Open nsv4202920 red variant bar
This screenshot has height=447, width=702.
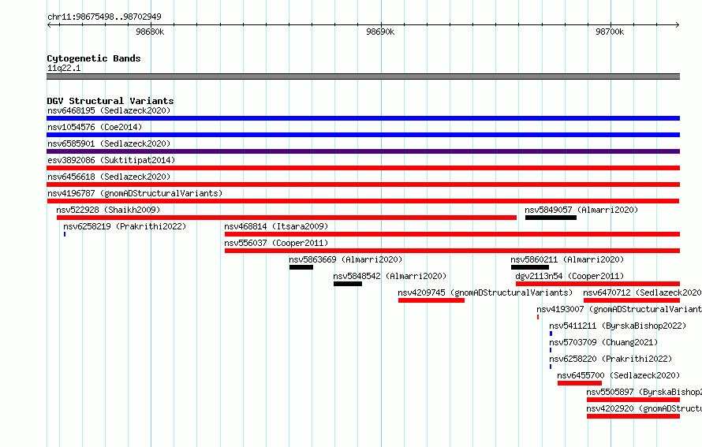(x=633, y=416)
